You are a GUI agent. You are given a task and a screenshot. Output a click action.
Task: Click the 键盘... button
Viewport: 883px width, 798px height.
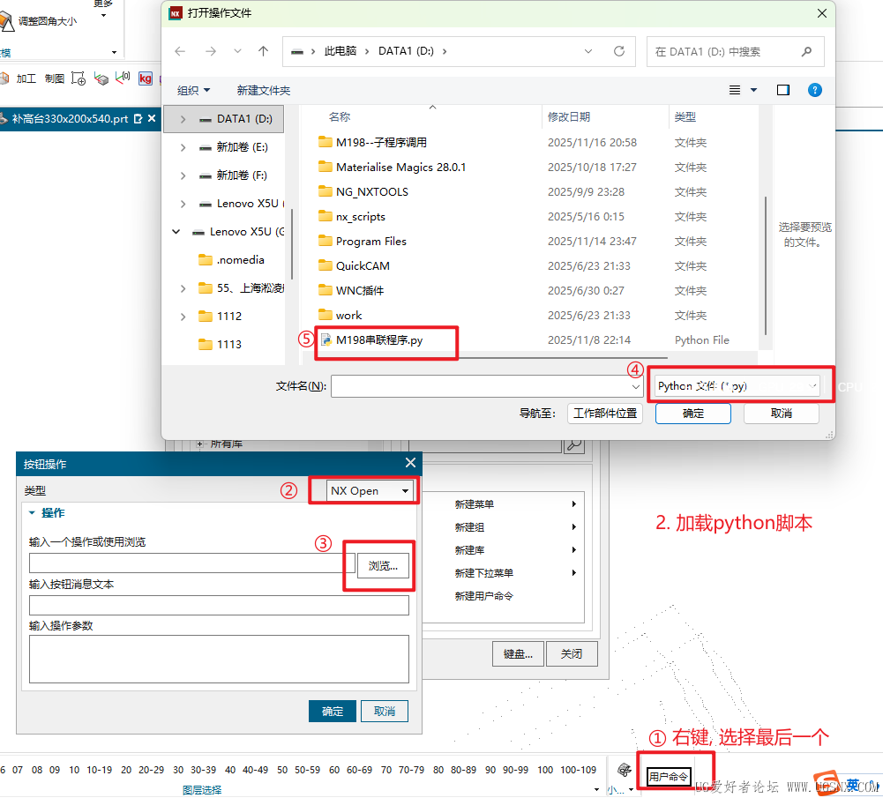click(x=518, y=654)
